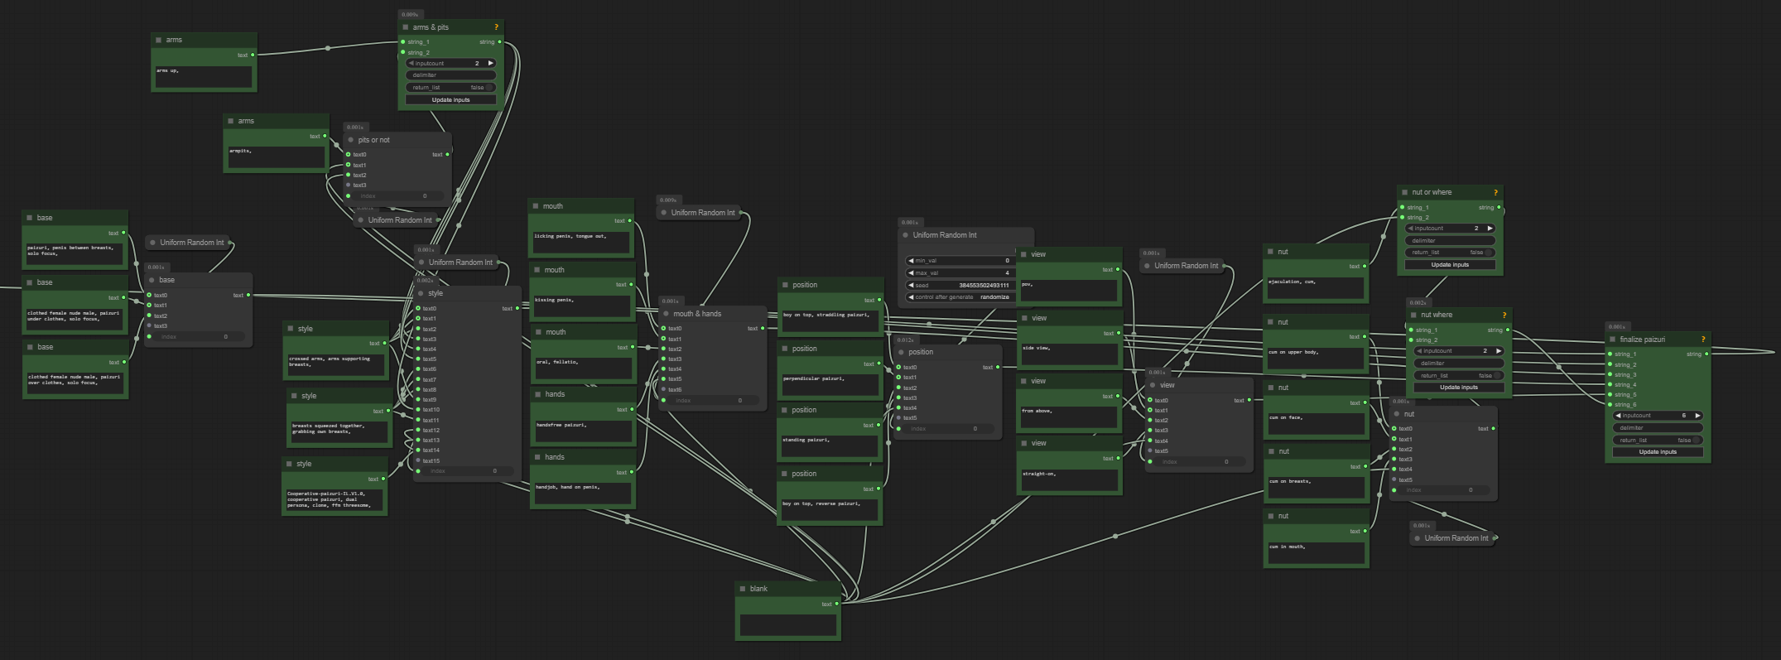Increase inputcount on finalize node
Screen dimensions: 1781x660
pos(1698,416)
